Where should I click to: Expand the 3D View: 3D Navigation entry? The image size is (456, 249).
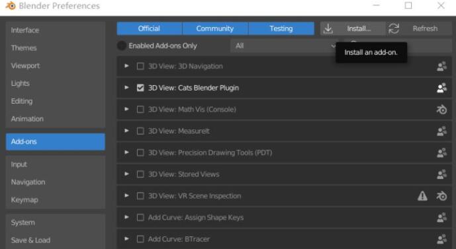126,66
